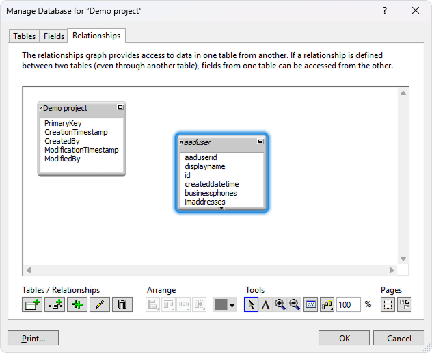Click the id field in aaduser
The height and width of the screenshot is (353, 432).
[187, 175]
